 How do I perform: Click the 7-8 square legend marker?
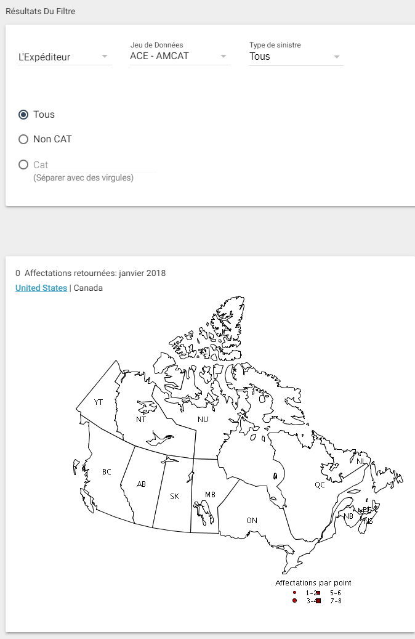click(318, 601)
